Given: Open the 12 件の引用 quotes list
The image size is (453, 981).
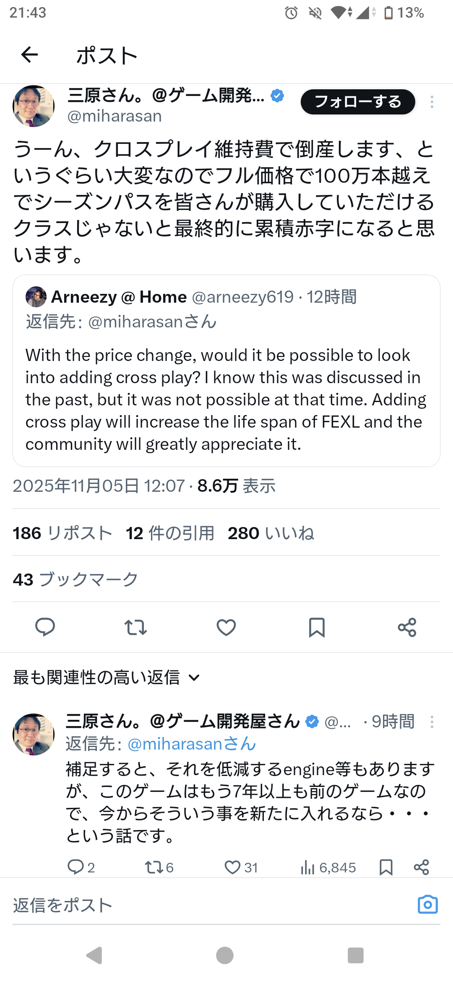Looking at the screenshot, I should click(x=170, y=533).
